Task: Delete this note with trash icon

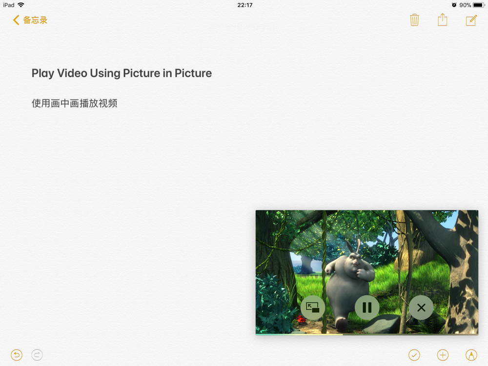Action: [414, 20]
